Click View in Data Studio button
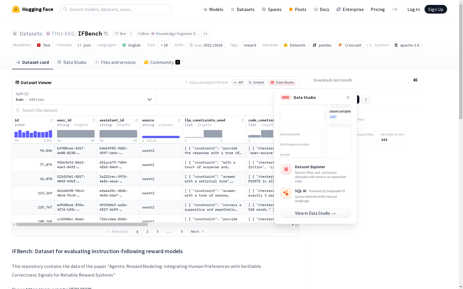Screen dimensions: 463x289 point(315,213)
